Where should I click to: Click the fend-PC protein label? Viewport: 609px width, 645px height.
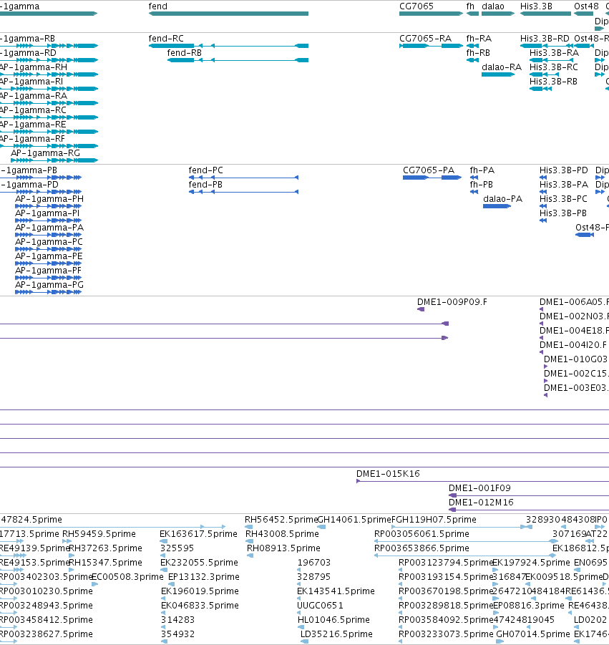point(206,170)
